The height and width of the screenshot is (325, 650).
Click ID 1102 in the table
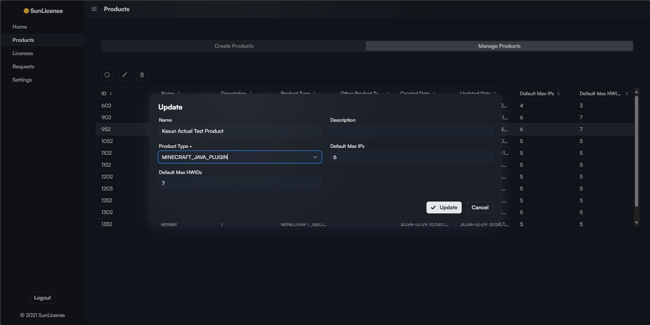point(106,153)
